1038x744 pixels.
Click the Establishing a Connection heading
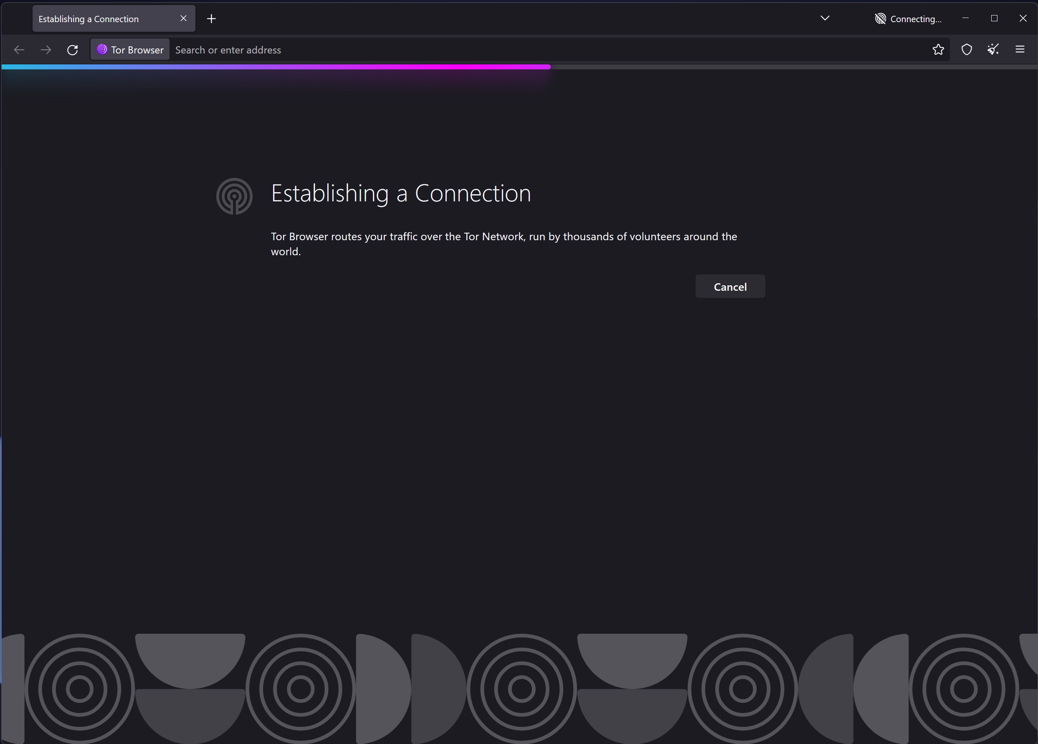(401, 193)
